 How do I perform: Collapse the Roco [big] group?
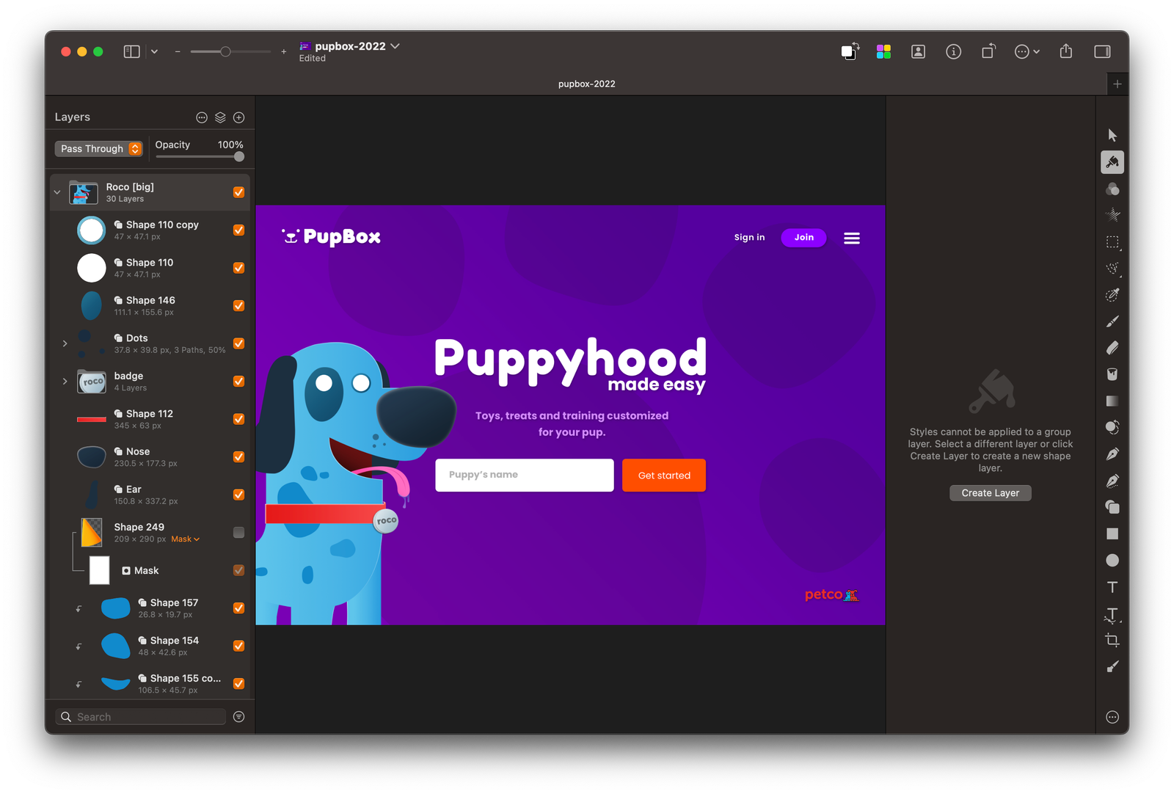[x=57, y=192]
